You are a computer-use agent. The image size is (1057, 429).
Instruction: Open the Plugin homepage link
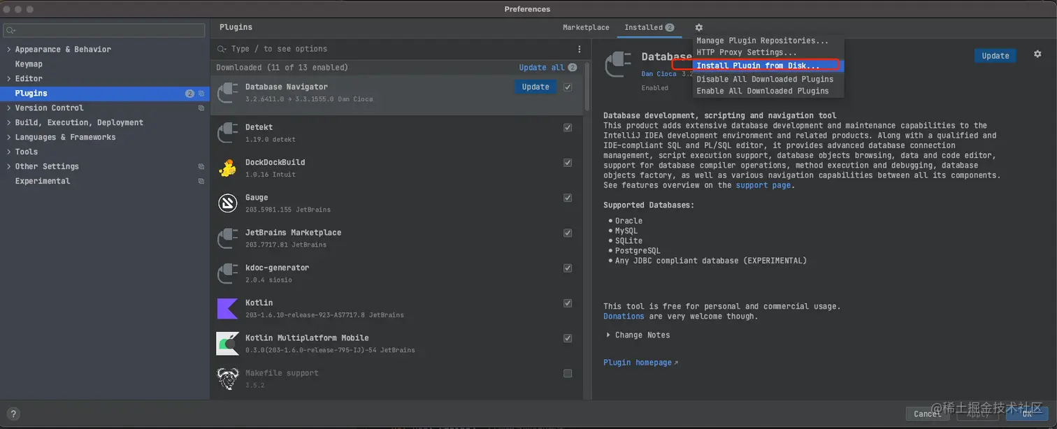click(640, 363)
